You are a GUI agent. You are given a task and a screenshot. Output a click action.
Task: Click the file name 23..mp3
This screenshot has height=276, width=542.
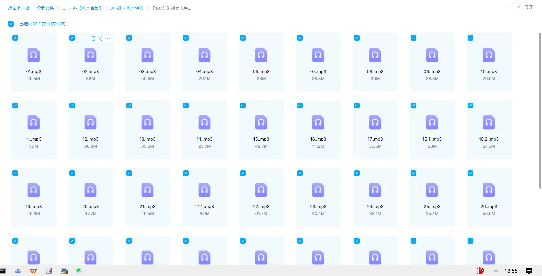click(x=318, y=207)
